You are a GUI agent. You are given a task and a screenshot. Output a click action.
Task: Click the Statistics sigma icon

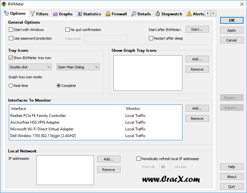(x=80, y=14)
